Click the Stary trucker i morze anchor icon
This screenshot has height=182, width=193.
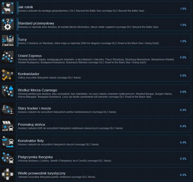8,109
